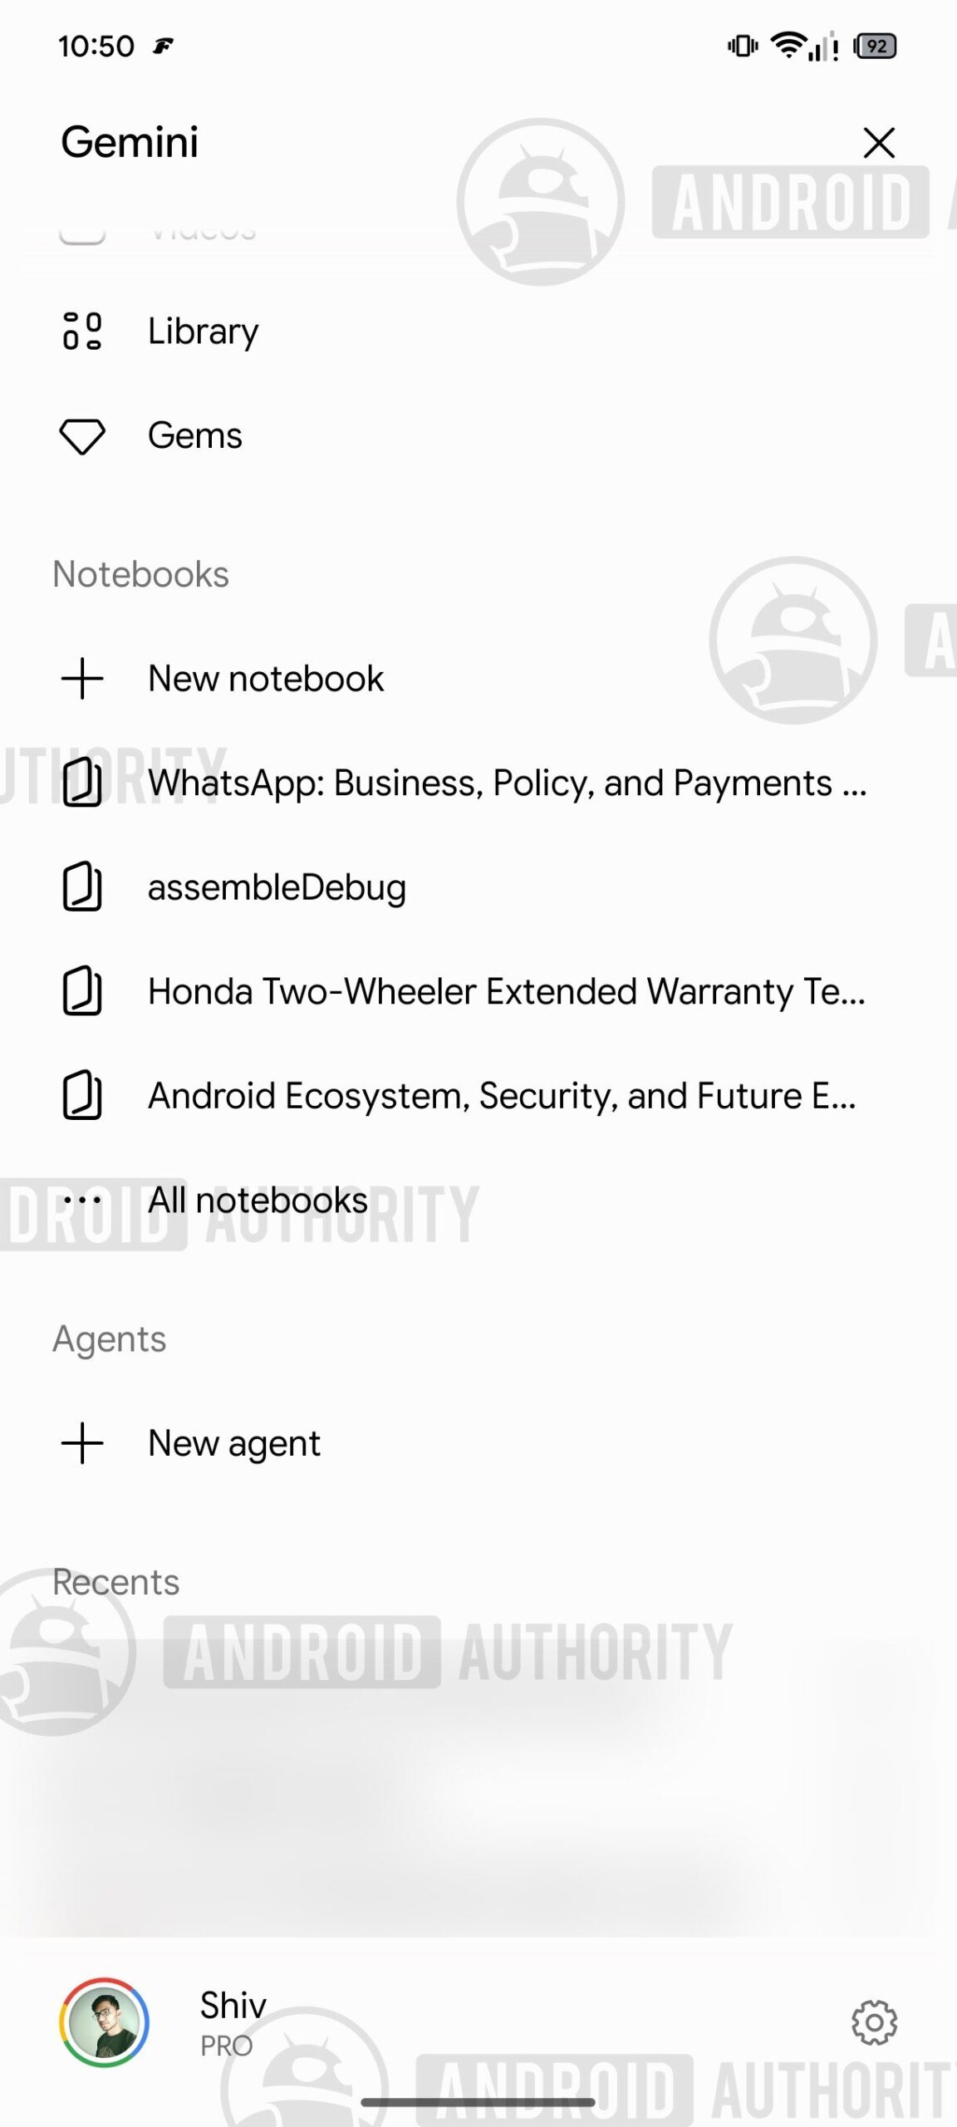Tap notebook icon beside Android Ecosystem entry
This screenshot has width=957, height=2127.
click(x=82, y=1096)
